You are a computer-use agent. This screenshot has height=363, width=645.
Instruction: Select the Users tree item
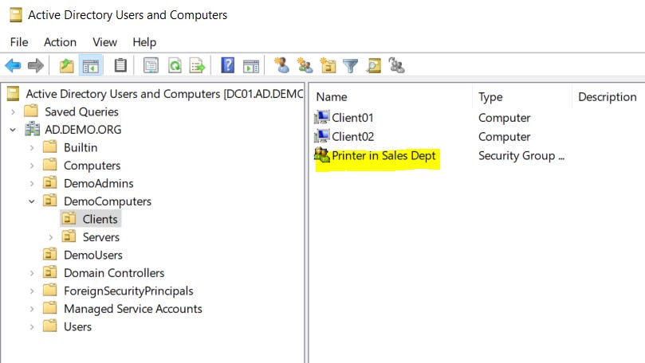(78, 326)
